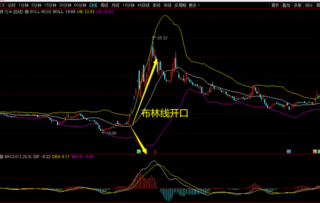Switch to 年线 yearly tab
320x203 pixels.
pos(167,5)
